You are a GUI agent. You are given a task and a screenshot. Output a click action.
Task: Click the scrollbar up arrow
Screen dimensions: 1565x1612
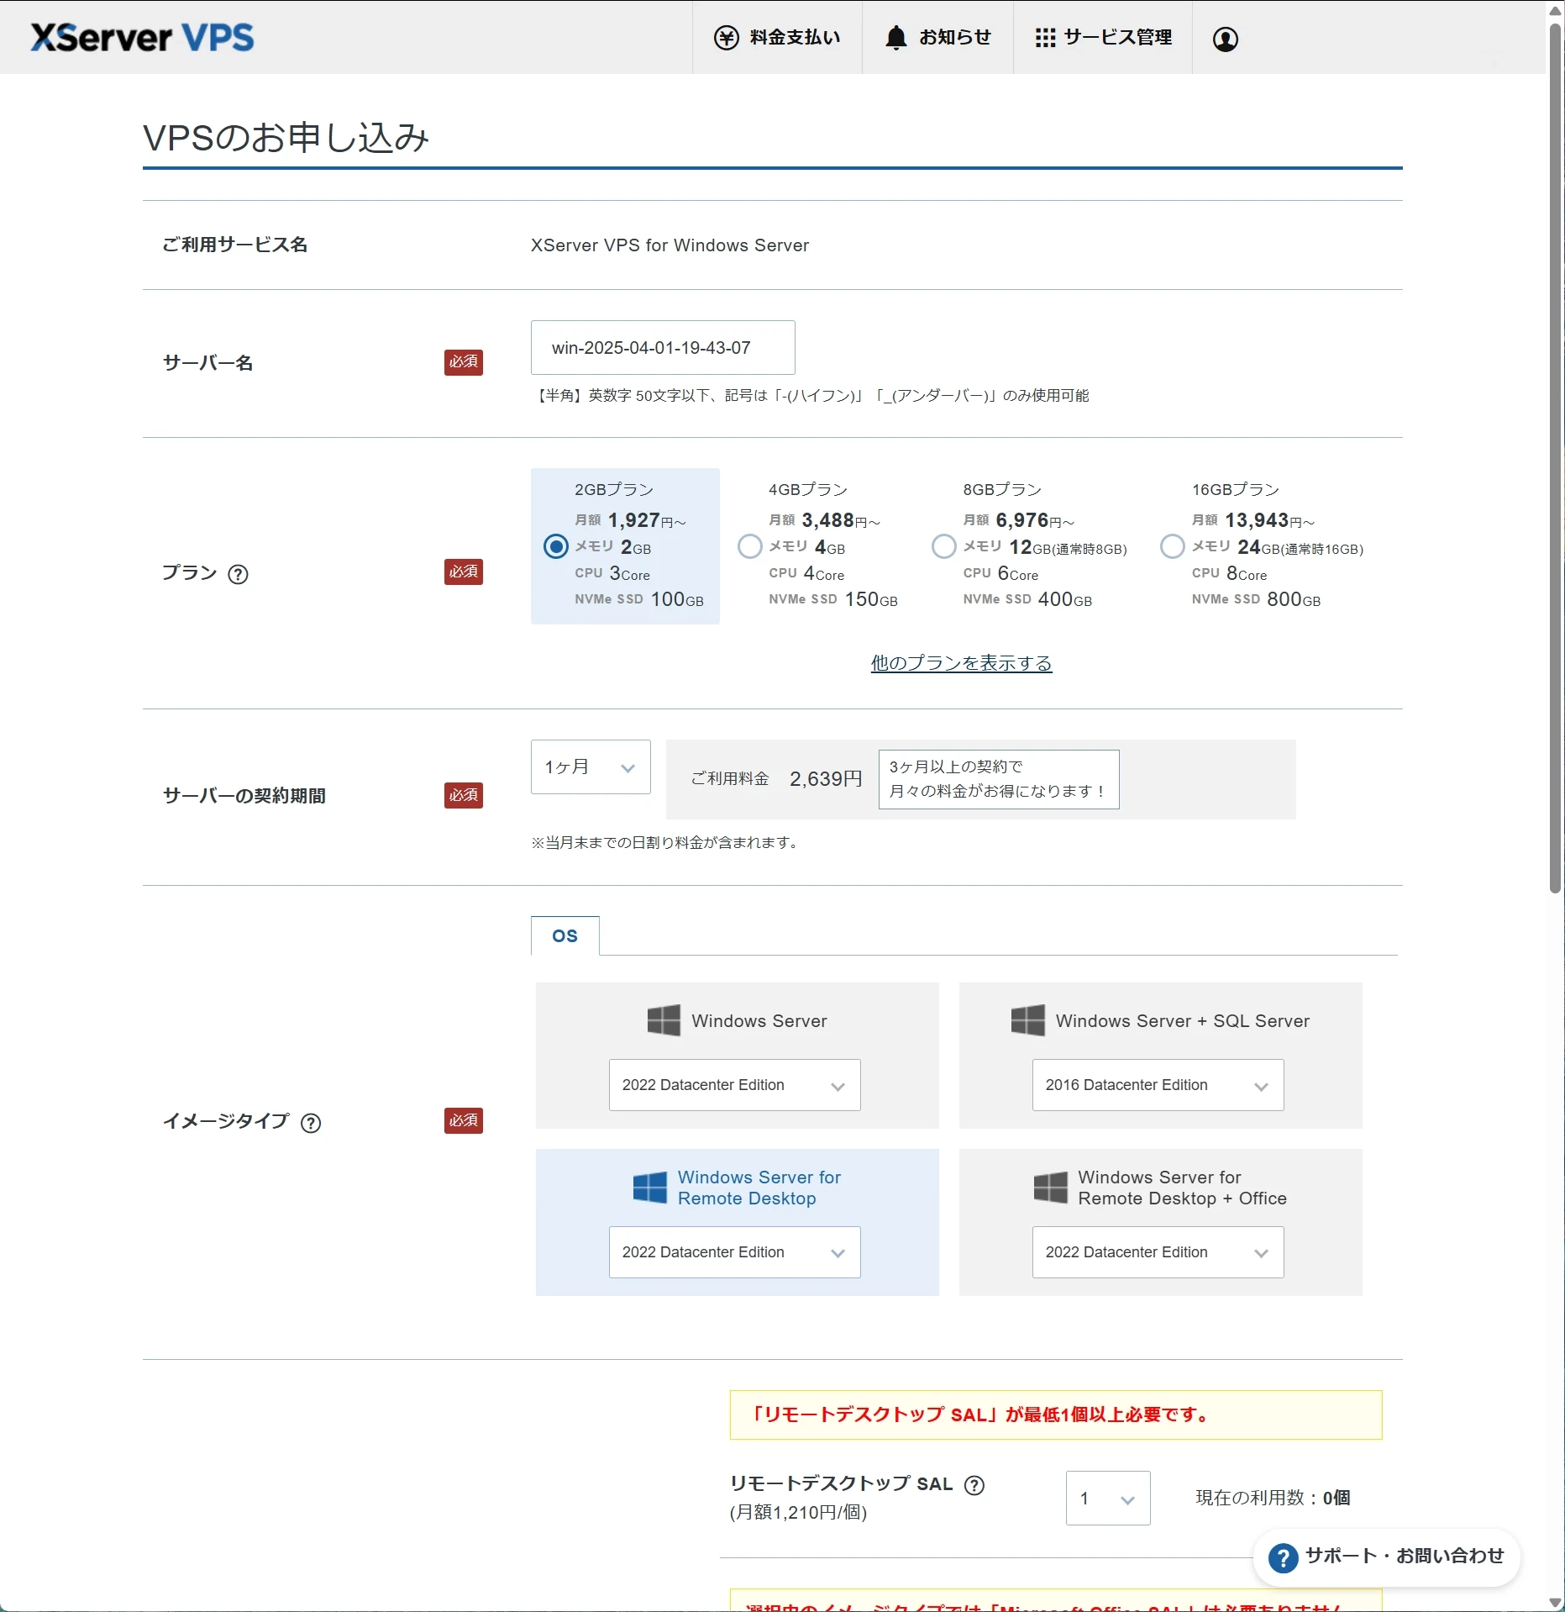point(1555,10)
